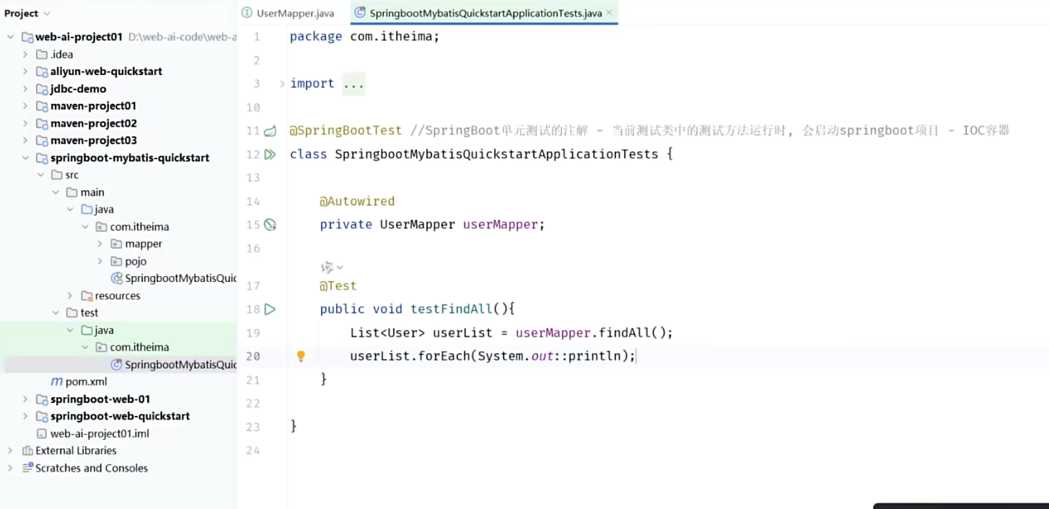Viewport: 1049px width, 509px height.
Task: Click println reference on line 20
Action: [x=594, y=356]
